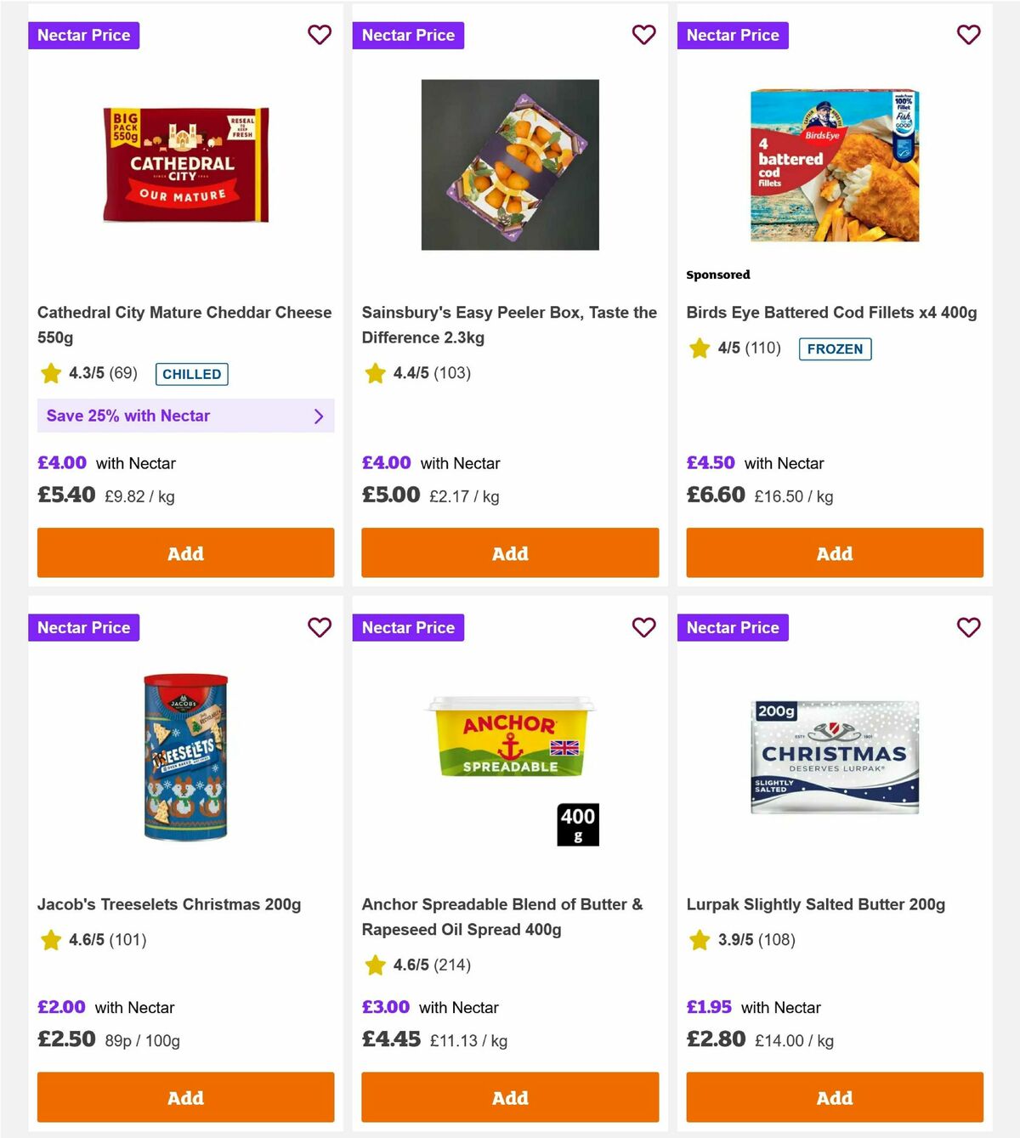
Task: Click the heart icon for Cathedral City cheese
Action: coord(320,35)
